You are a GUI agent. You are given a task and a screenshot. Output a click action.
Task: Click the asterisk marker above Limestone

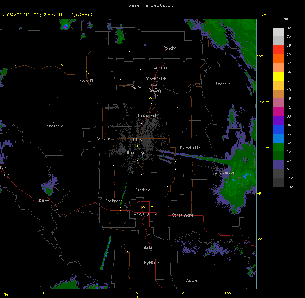coord(54,122)
